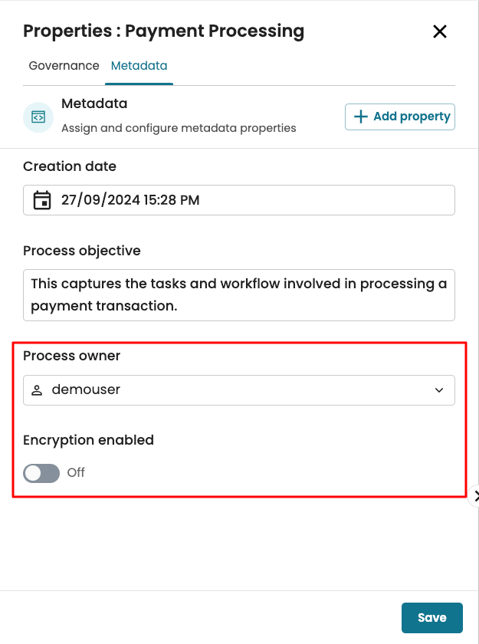The width and height of the screenshot is (479, 644).
Task: Click the calendar icon in Creation date
Action: point(42,200)
